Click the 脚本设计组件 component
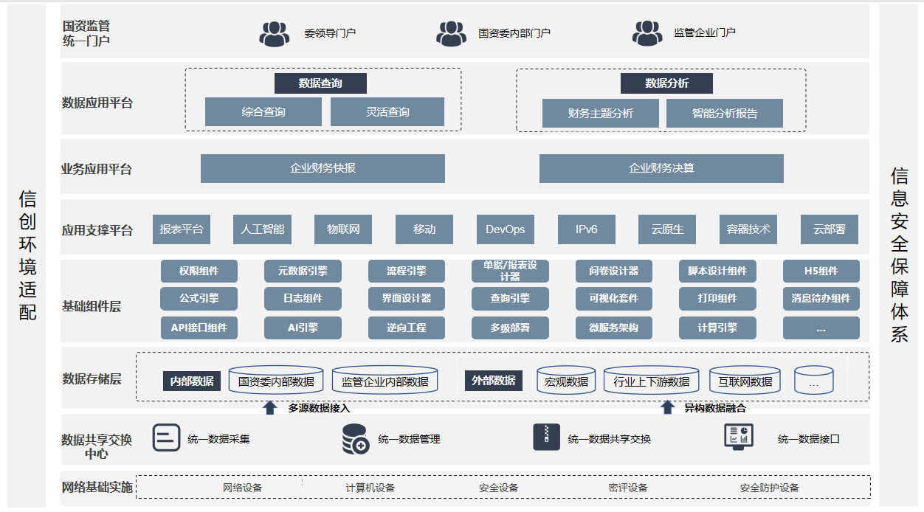924x512 pixels. [x=717, y=271]
